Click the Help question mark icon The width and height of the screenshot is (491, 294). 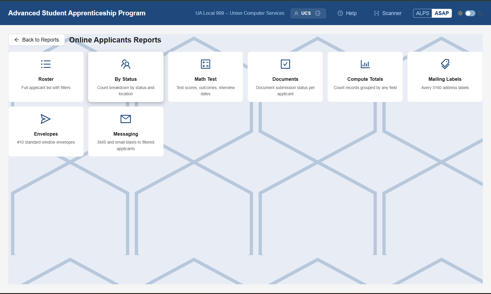(x=340, y=13)
